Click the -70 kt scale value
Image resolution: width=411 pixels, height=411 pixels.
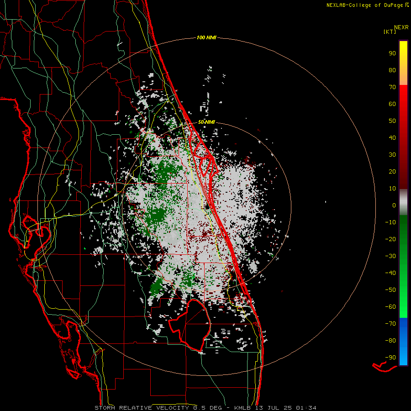[x=390, y=324]
